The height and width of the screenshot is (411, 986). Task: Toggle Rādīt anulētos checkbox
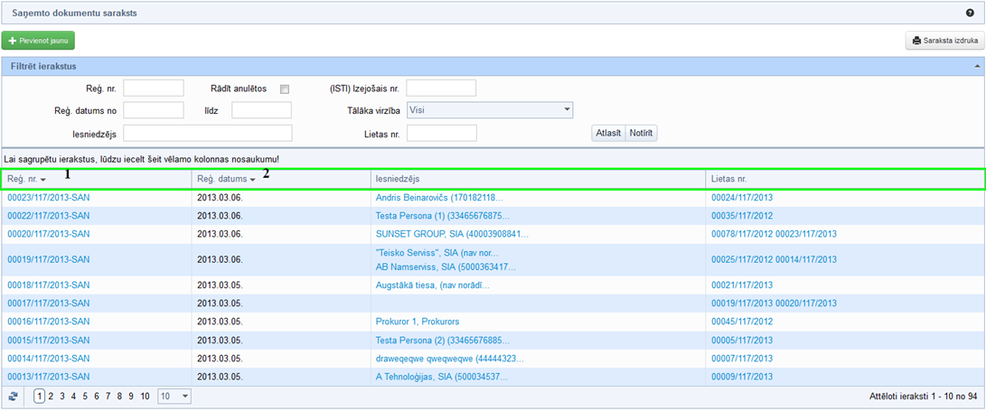click(284, 89)
